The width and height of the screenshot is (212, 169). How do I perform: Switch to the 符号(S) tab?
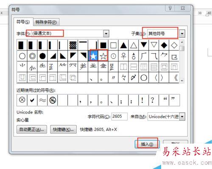click(x=23, y=22)
